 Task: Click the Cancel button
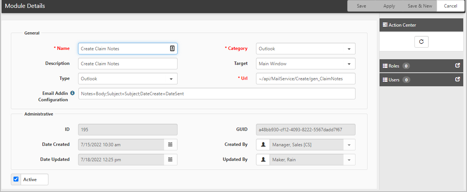pos(450,6)
